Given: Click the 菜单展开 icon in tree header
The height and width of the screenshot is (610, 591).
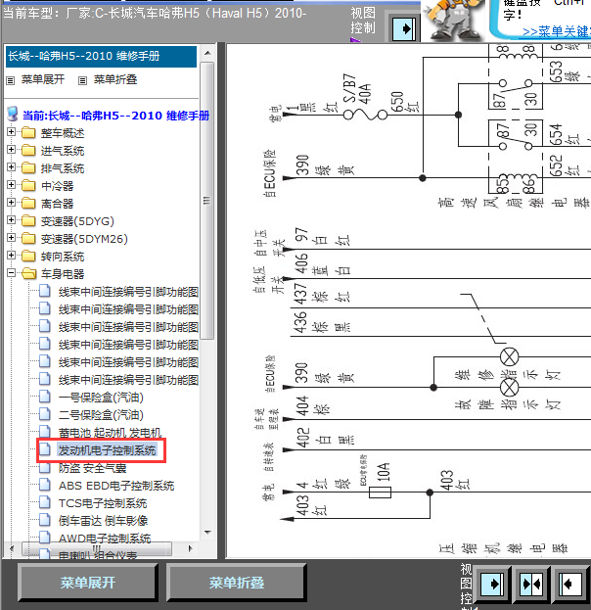Looking at the screenshot, I should point(11,80).
